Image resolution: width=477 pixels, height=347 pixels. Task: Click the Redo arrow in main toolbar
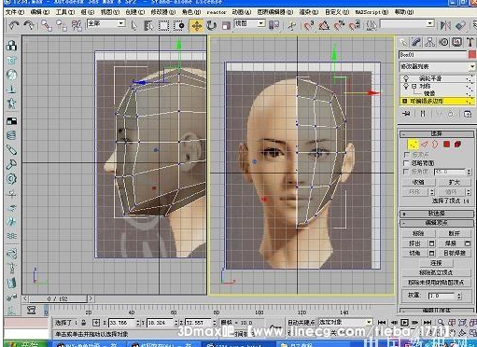[29, 25]
